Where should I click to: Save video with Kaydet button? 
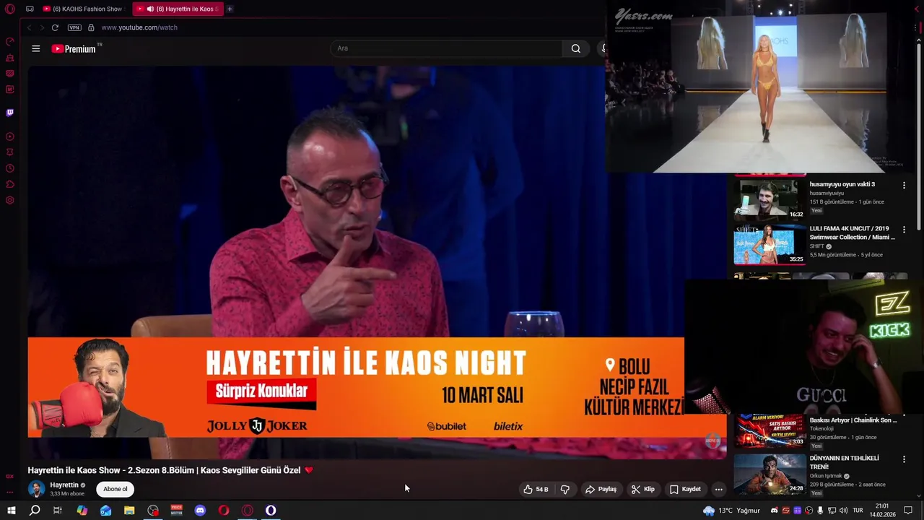(685, 489)
